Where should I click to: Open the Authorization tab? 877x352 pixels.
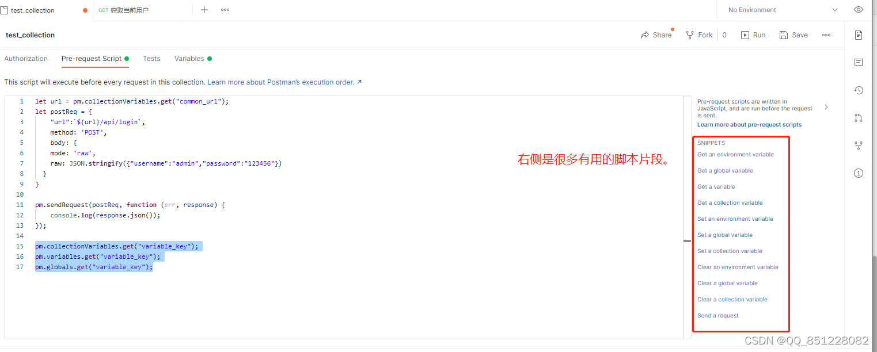click(x=26, y=59)
